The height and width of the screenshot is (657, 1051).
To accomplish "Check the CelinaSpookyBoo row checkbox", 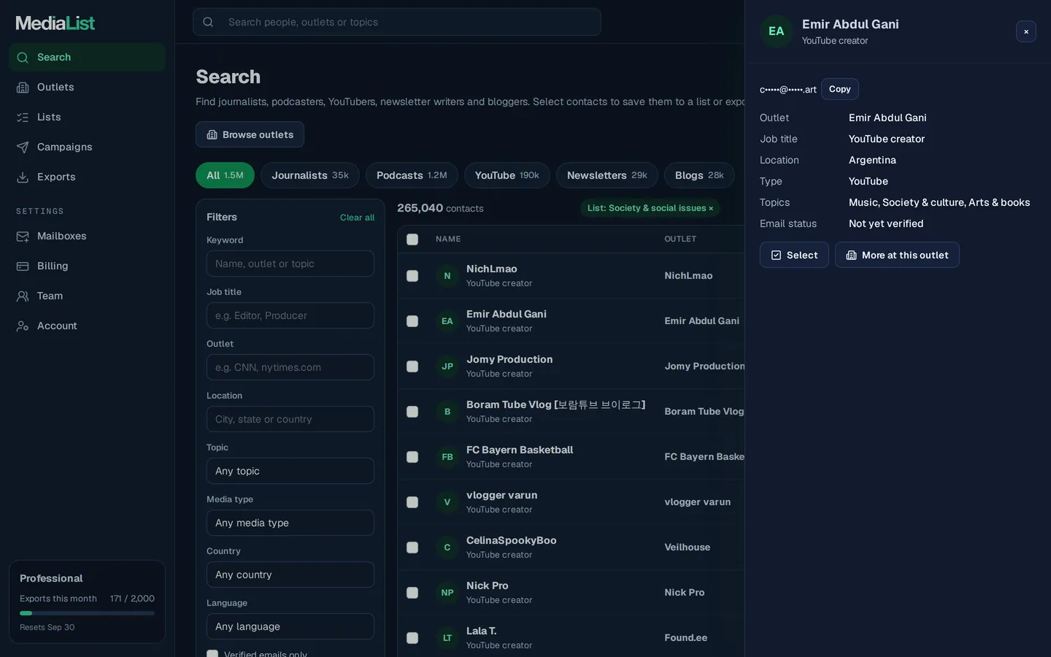I will coord(412,547).
